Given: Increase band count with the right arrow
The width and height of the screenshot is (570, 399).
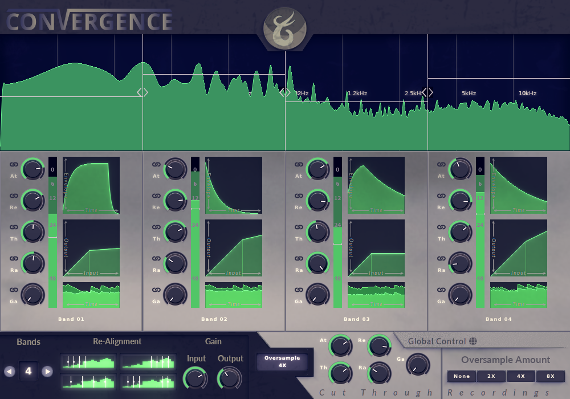Looking at the screenshot, I should (47, 372).
